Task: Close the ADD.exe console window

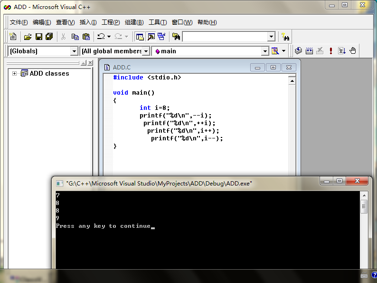Action: [x=357, y=181]
